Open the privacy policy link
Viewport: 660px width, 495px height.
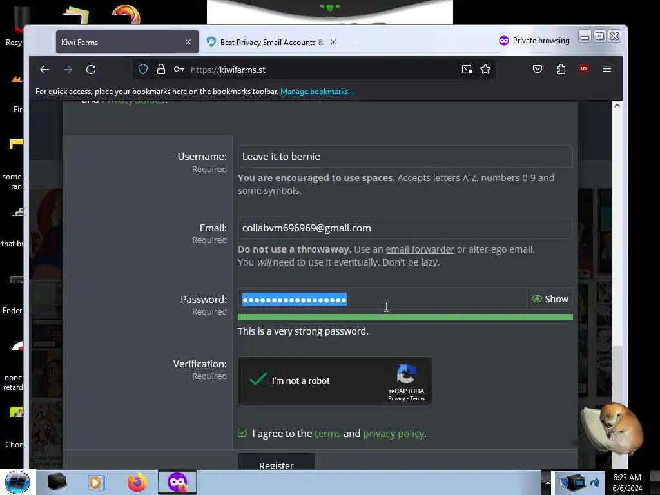pos(394,434)
